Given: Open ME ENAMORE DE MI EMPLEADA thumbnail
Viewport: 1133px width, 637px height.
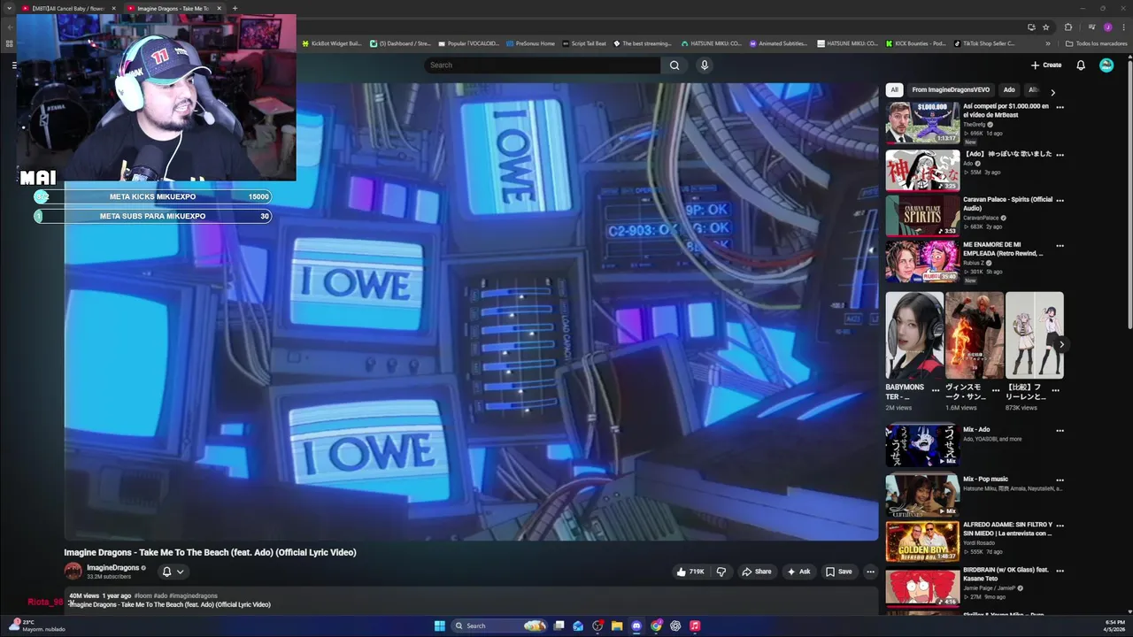Looking at the screenshot, I should 922,261.
